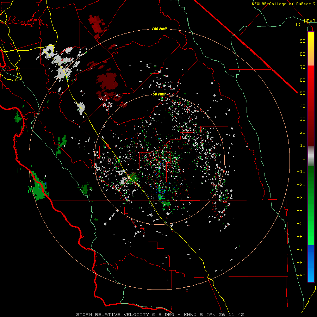
Task: Click the -30 value on velocity scale
Action: coord(301,198)
